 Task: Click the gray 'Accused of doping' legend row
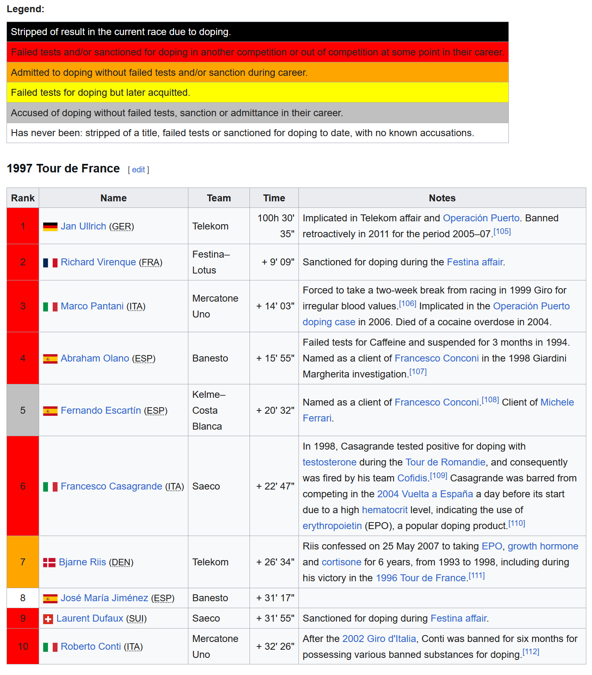(258, 113)
